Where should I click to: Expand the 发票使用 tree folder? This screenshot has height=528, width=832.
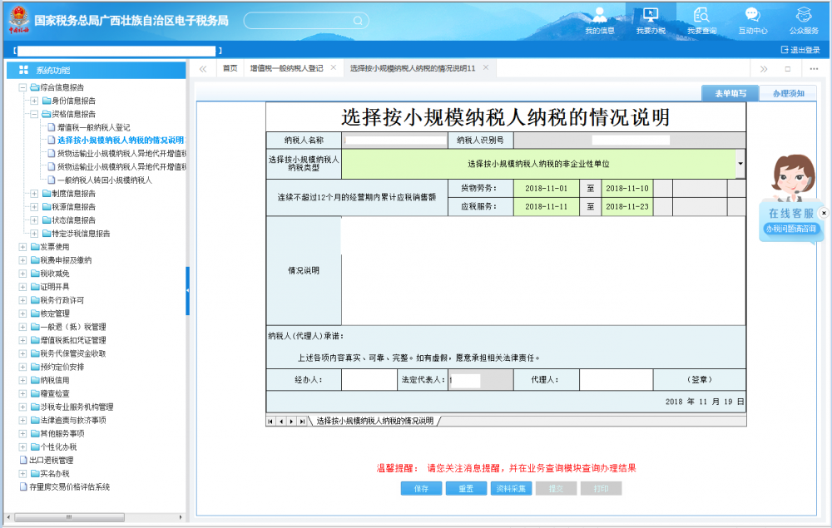click(x=22, y=247)
